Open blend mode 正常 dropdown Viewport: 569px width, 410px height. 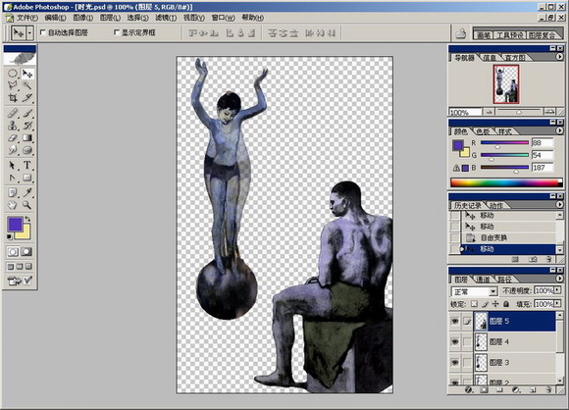(x=492, y=291)
